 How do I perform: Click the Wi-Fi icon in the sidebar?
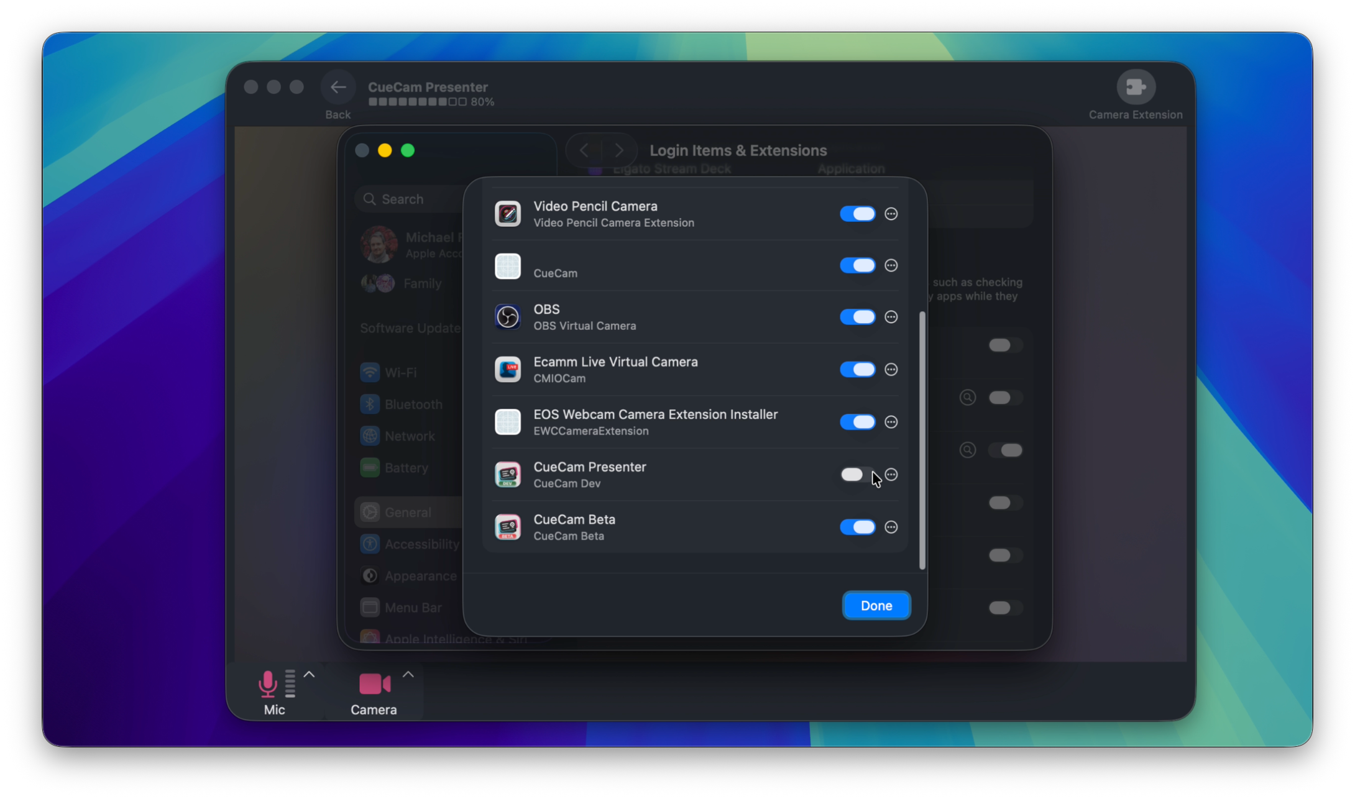click(x=370, y=372)
